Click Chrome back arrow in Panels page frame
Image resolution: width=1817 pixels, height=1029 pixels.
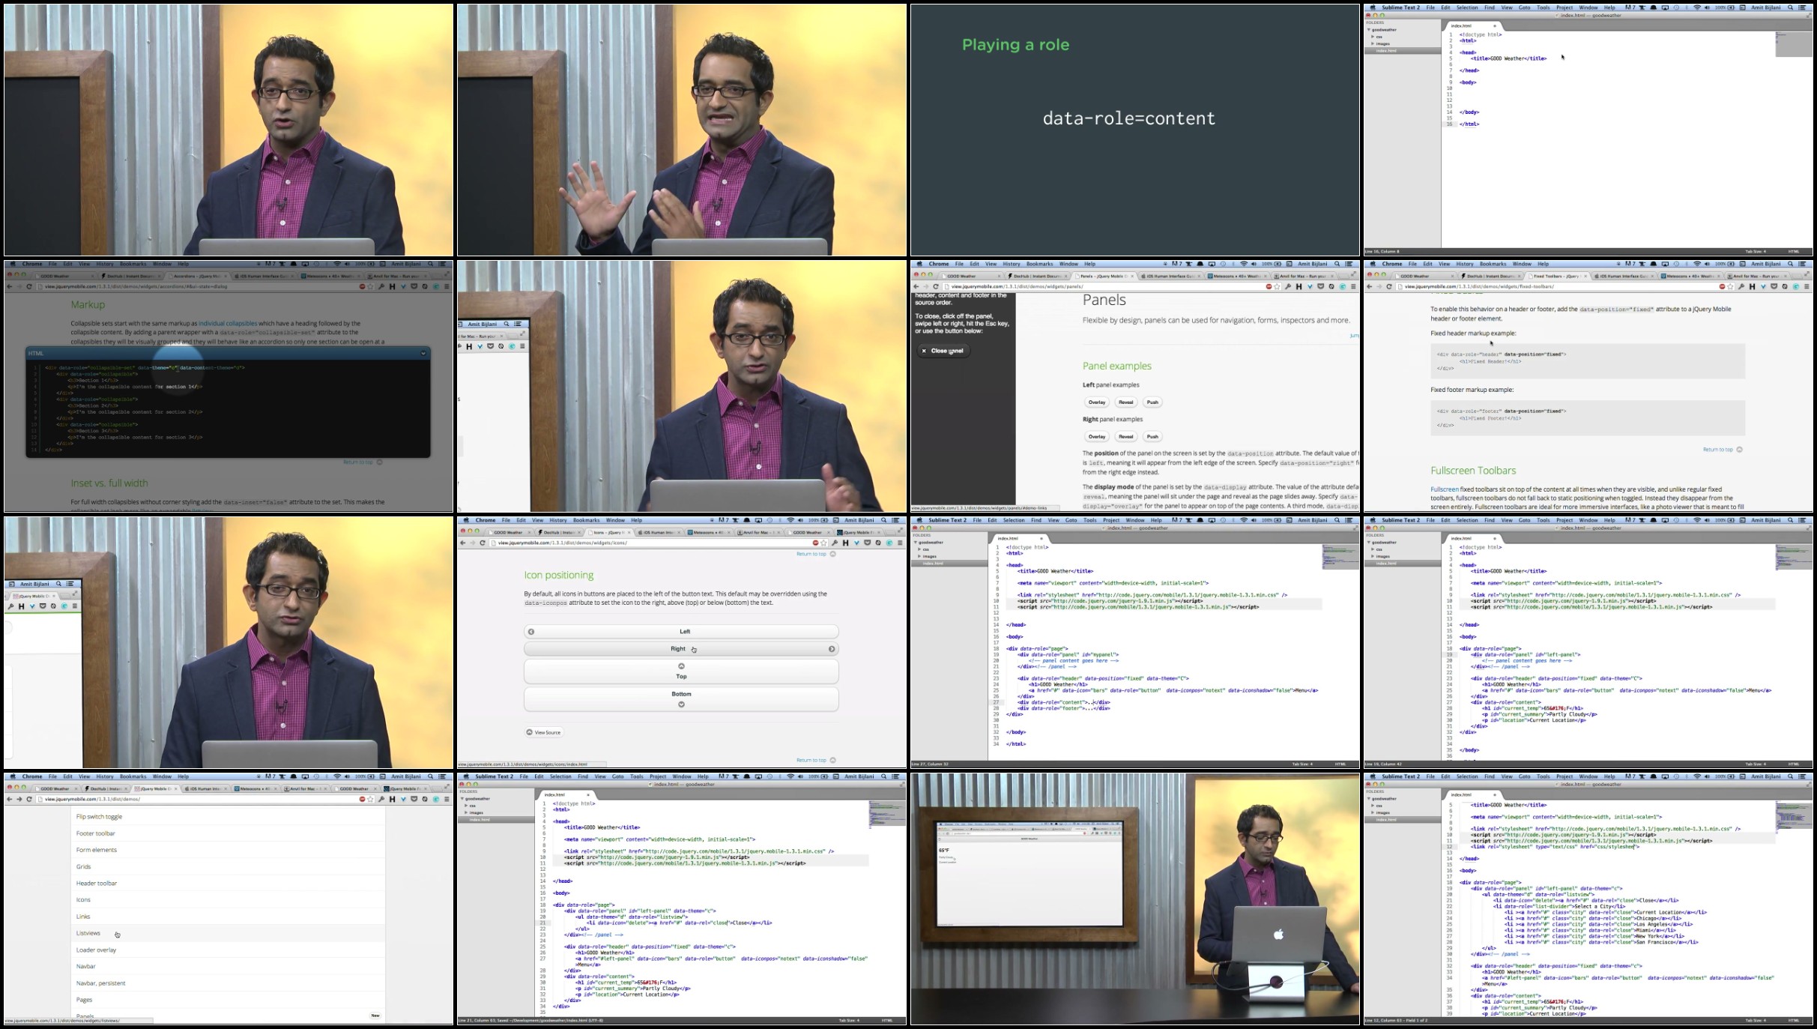916,286
